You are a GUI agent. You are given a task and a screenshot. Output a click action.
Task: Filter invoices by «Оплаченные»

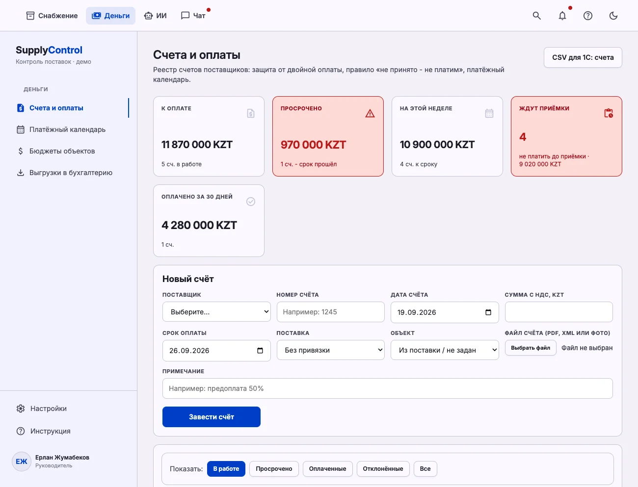coord(327,469)
